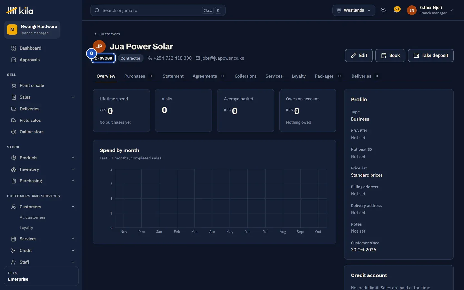Click the 30 Oct 2026 customer since date

click(363, 250)
